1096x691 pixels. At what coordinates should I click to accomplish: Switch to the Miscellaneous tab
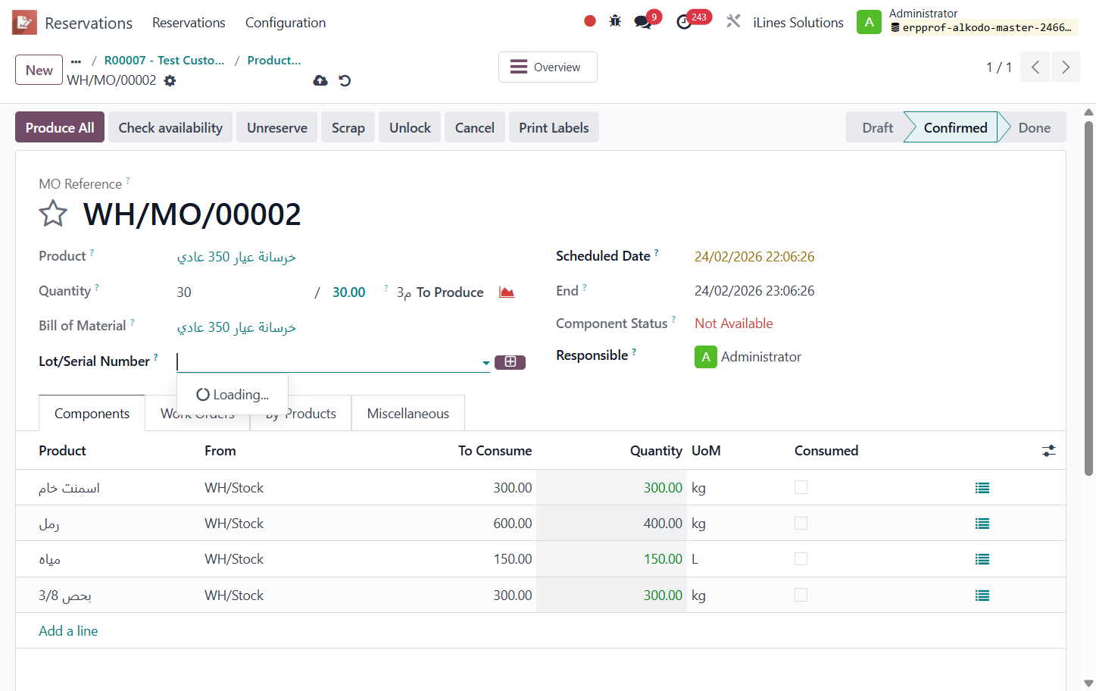click(408, 414)
